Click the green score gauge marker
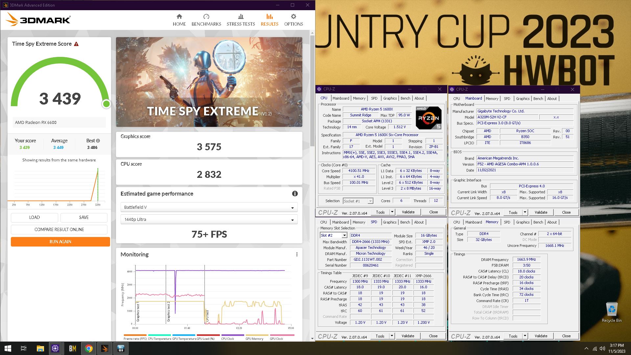Viewport: 631px width, 355px height. tap(106, 104)
